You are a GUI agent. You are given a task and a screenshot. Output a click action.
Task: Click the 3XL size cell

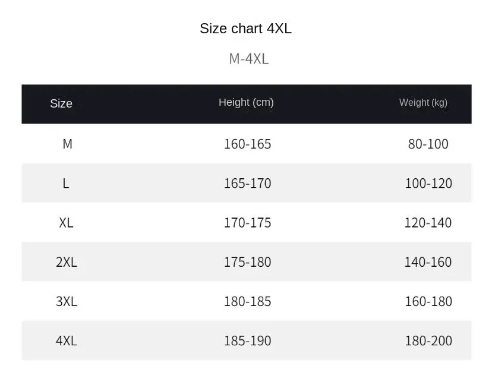click(67, 301)
